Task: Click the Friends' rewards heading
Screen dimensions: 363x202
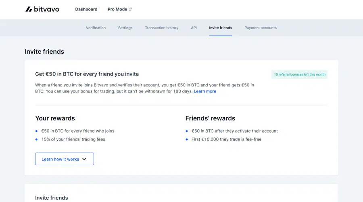Action: click(210, 118)
